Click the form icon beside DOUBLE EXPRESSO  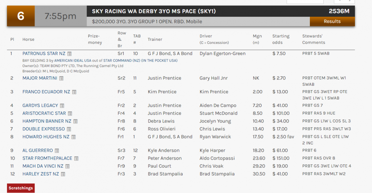pos(69,129)
